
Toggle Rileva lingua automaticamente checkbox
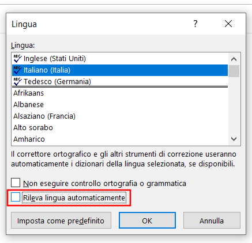point(16,197)
